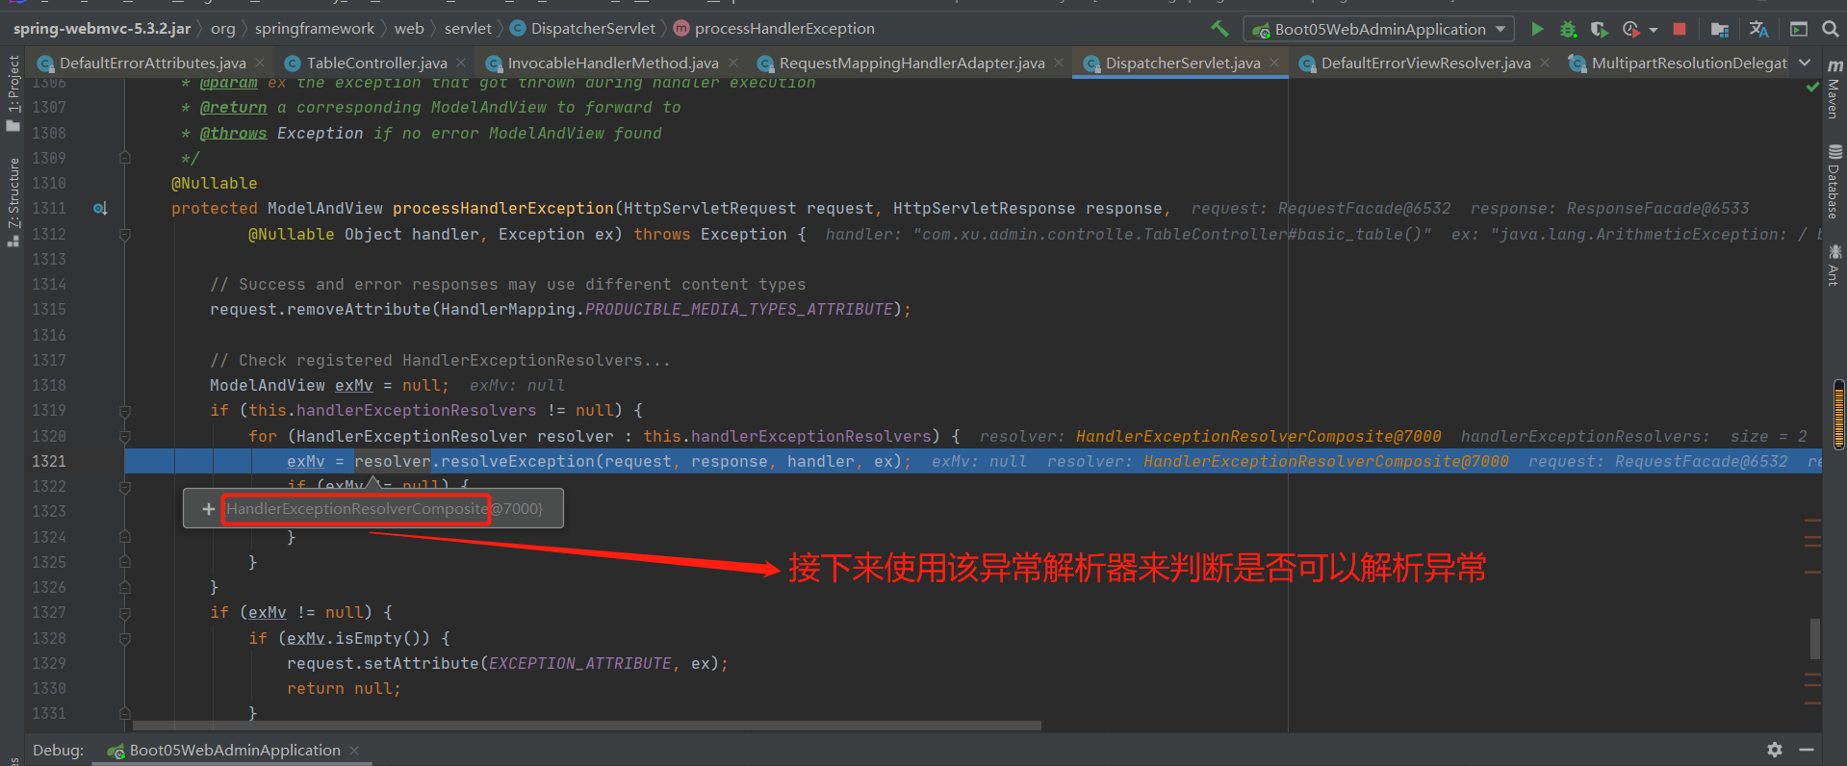The width and height of the screenshot is (1847, 766).
Task: Click the green inspection checkmark indicator
Action: (x=1812, y=88)
